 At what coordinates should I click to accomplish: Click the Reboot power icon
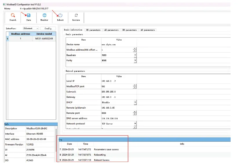(60, 15)
